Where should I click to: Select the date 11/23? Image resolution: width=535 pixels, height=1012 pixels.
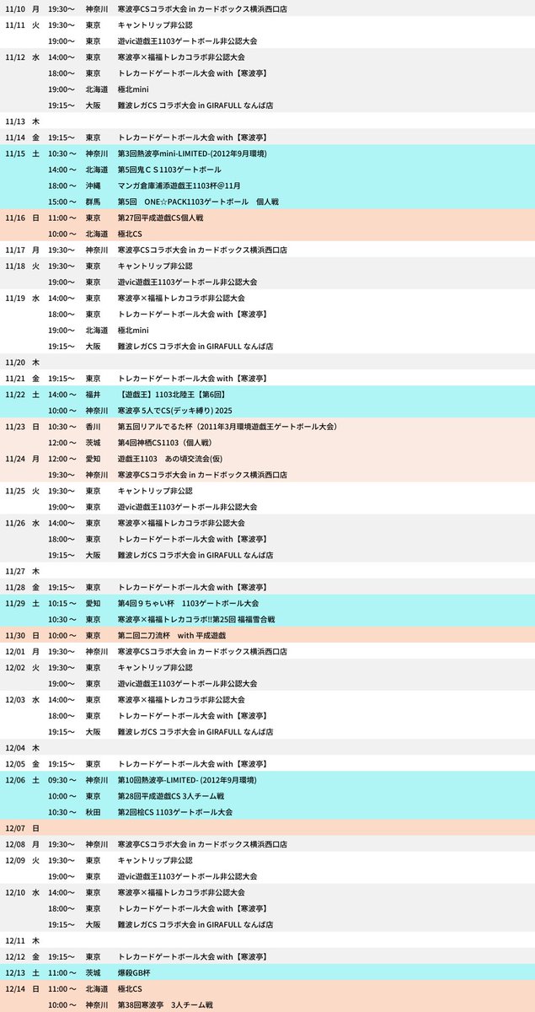tap(15, 426)
